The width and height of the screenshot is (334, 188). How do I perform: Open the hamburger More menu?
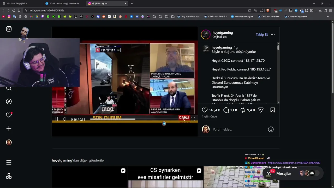(x=9, y=162)
